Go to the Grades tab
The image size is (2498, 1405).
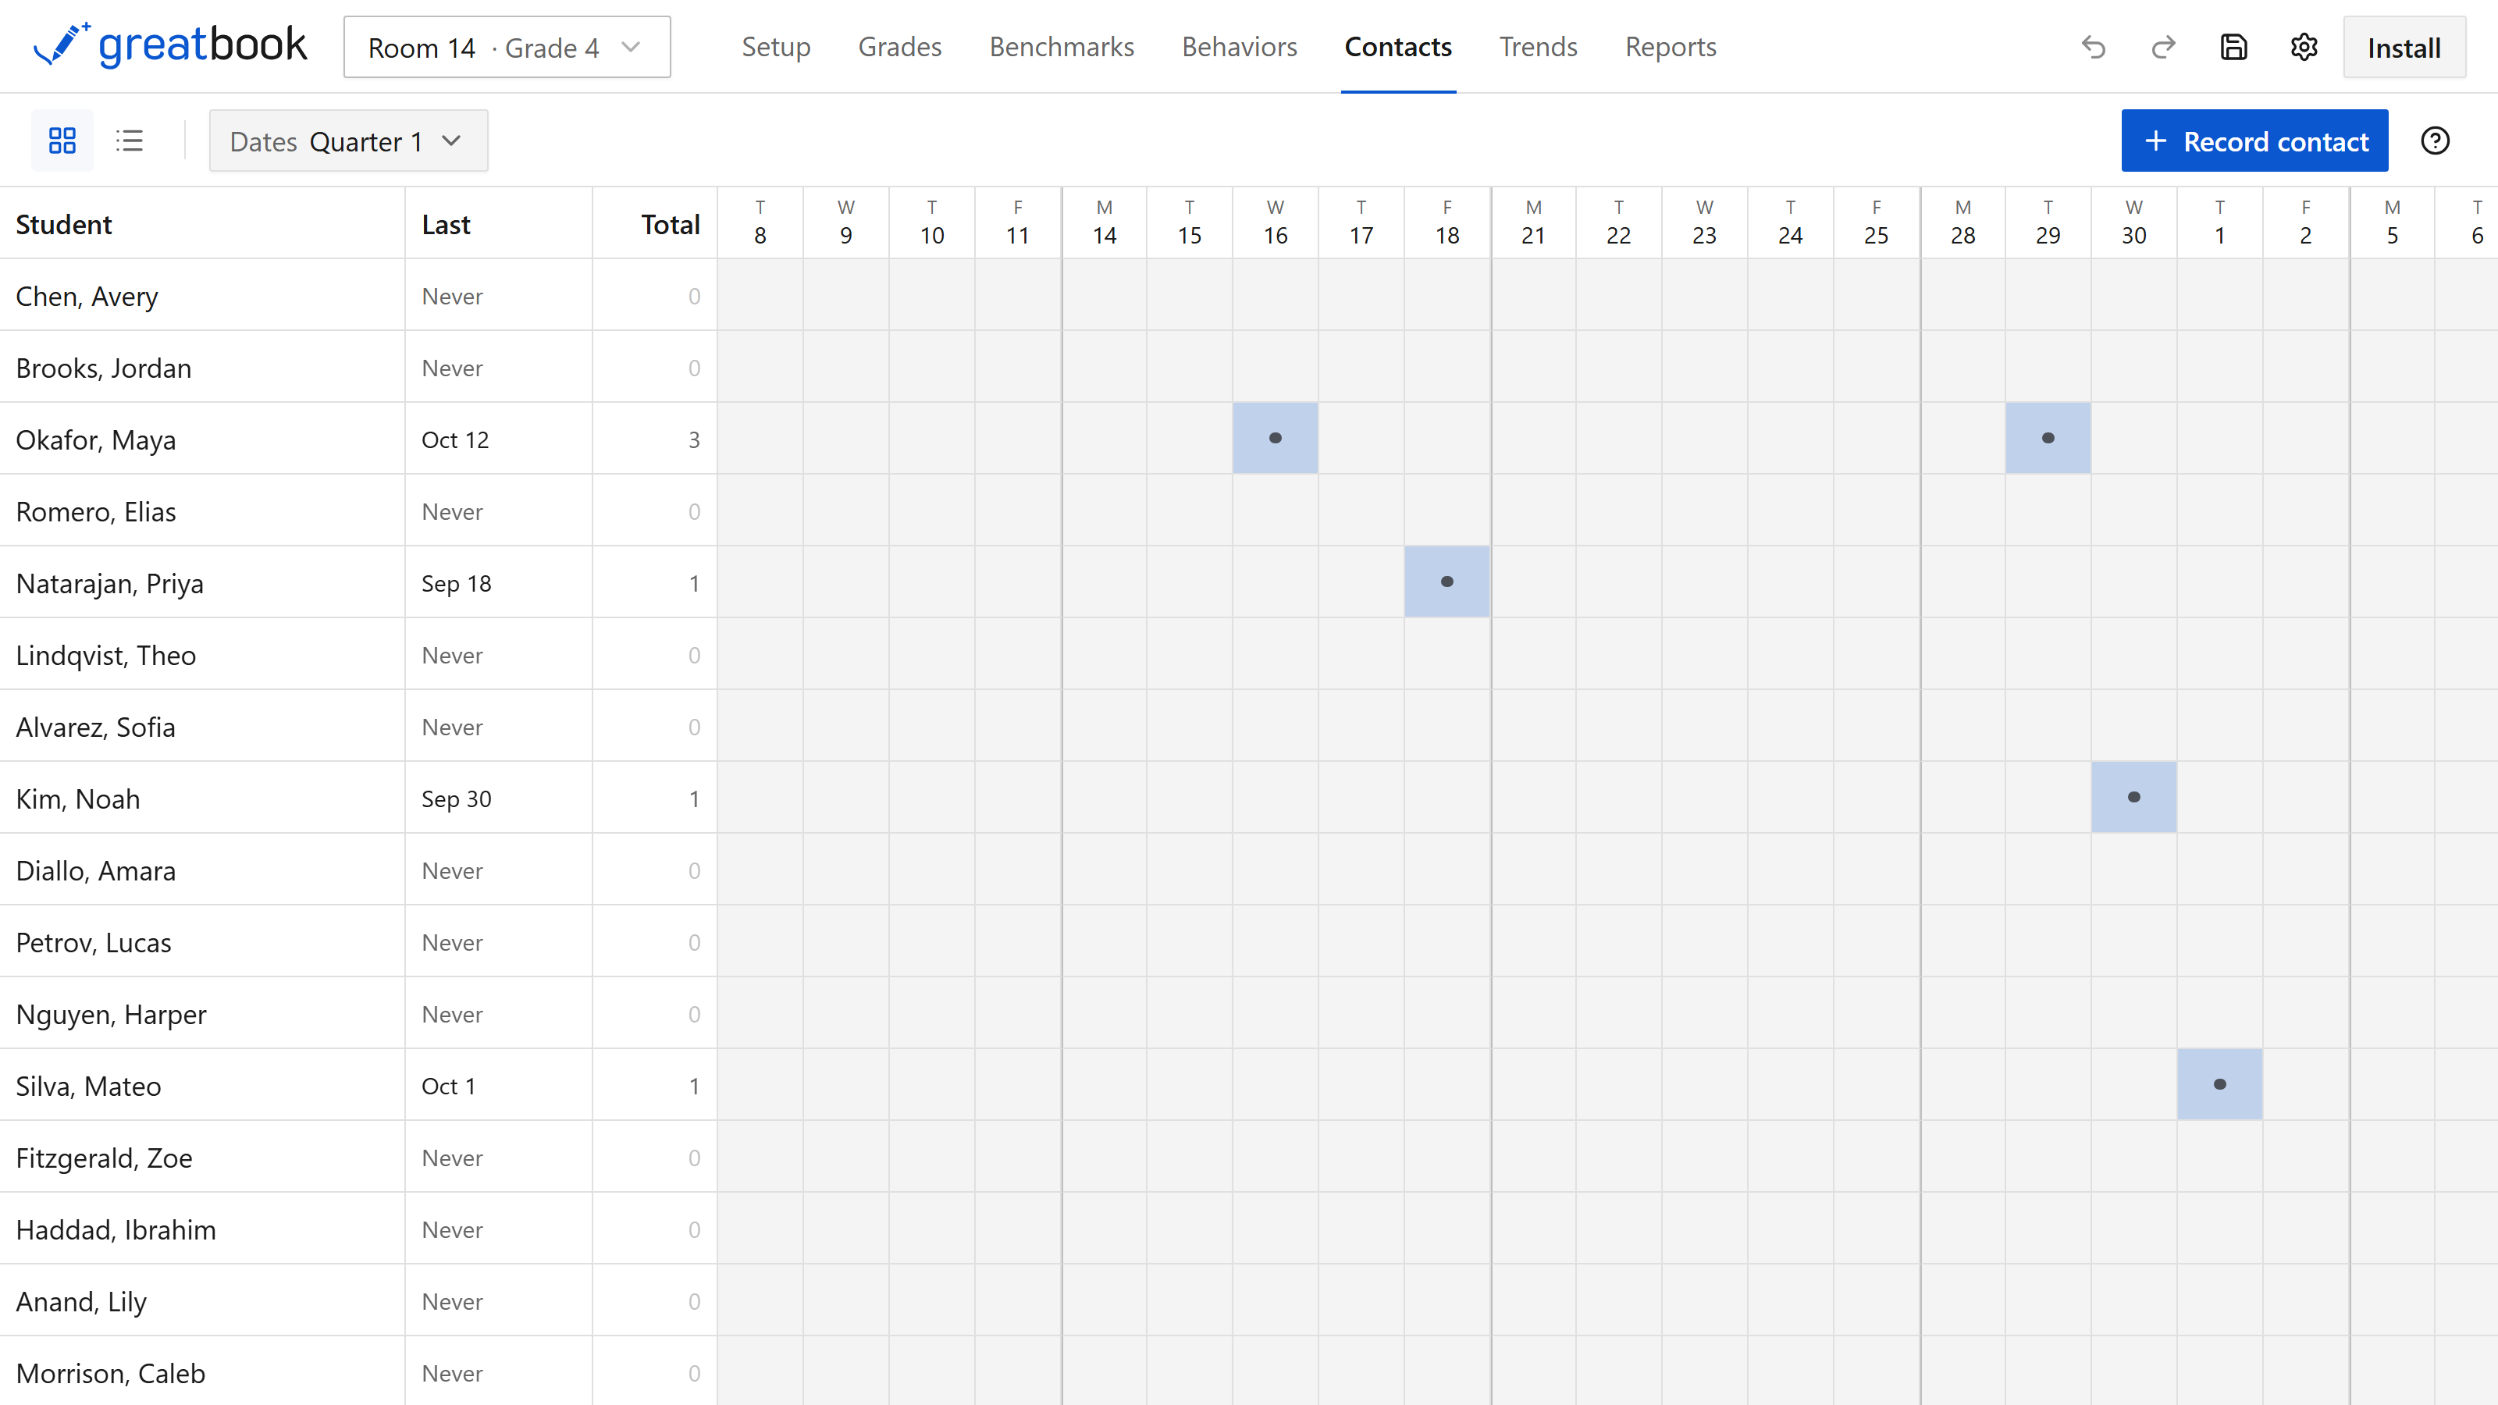[x=900, y=47]
